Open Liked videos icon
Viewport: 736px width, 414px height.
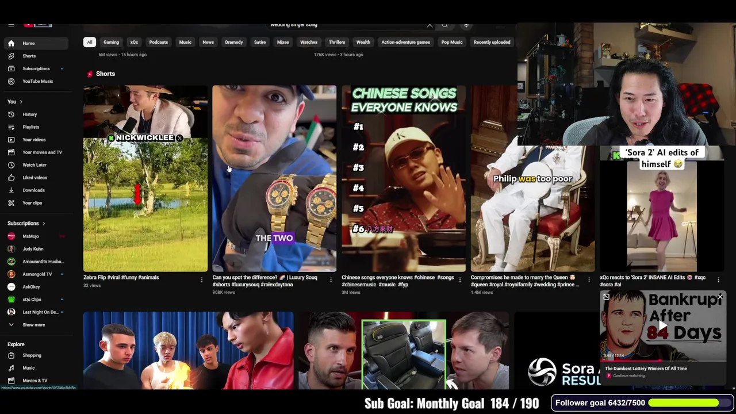coord(11,178)
